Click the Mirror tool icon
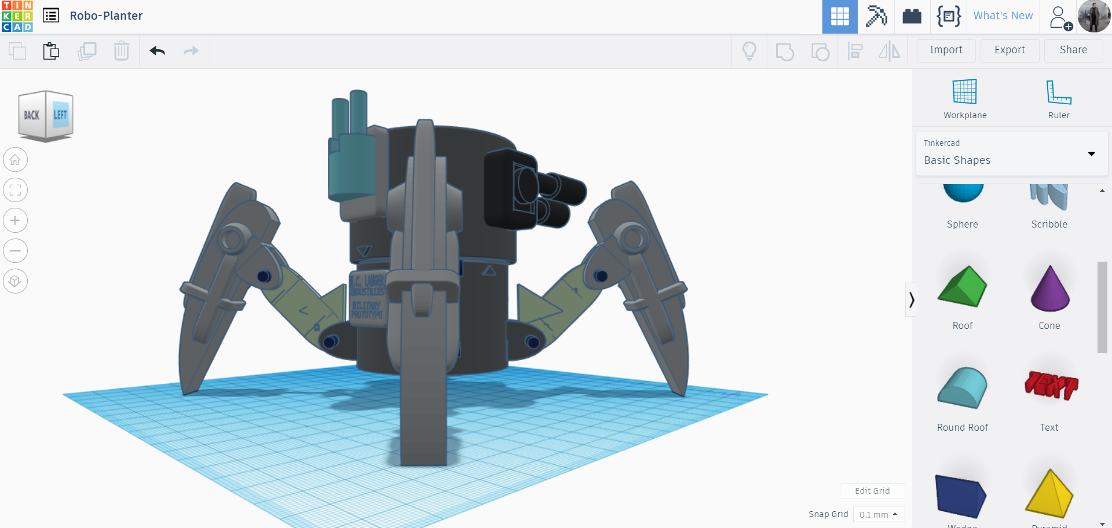The image size is (1112, 528). (890, 51)
